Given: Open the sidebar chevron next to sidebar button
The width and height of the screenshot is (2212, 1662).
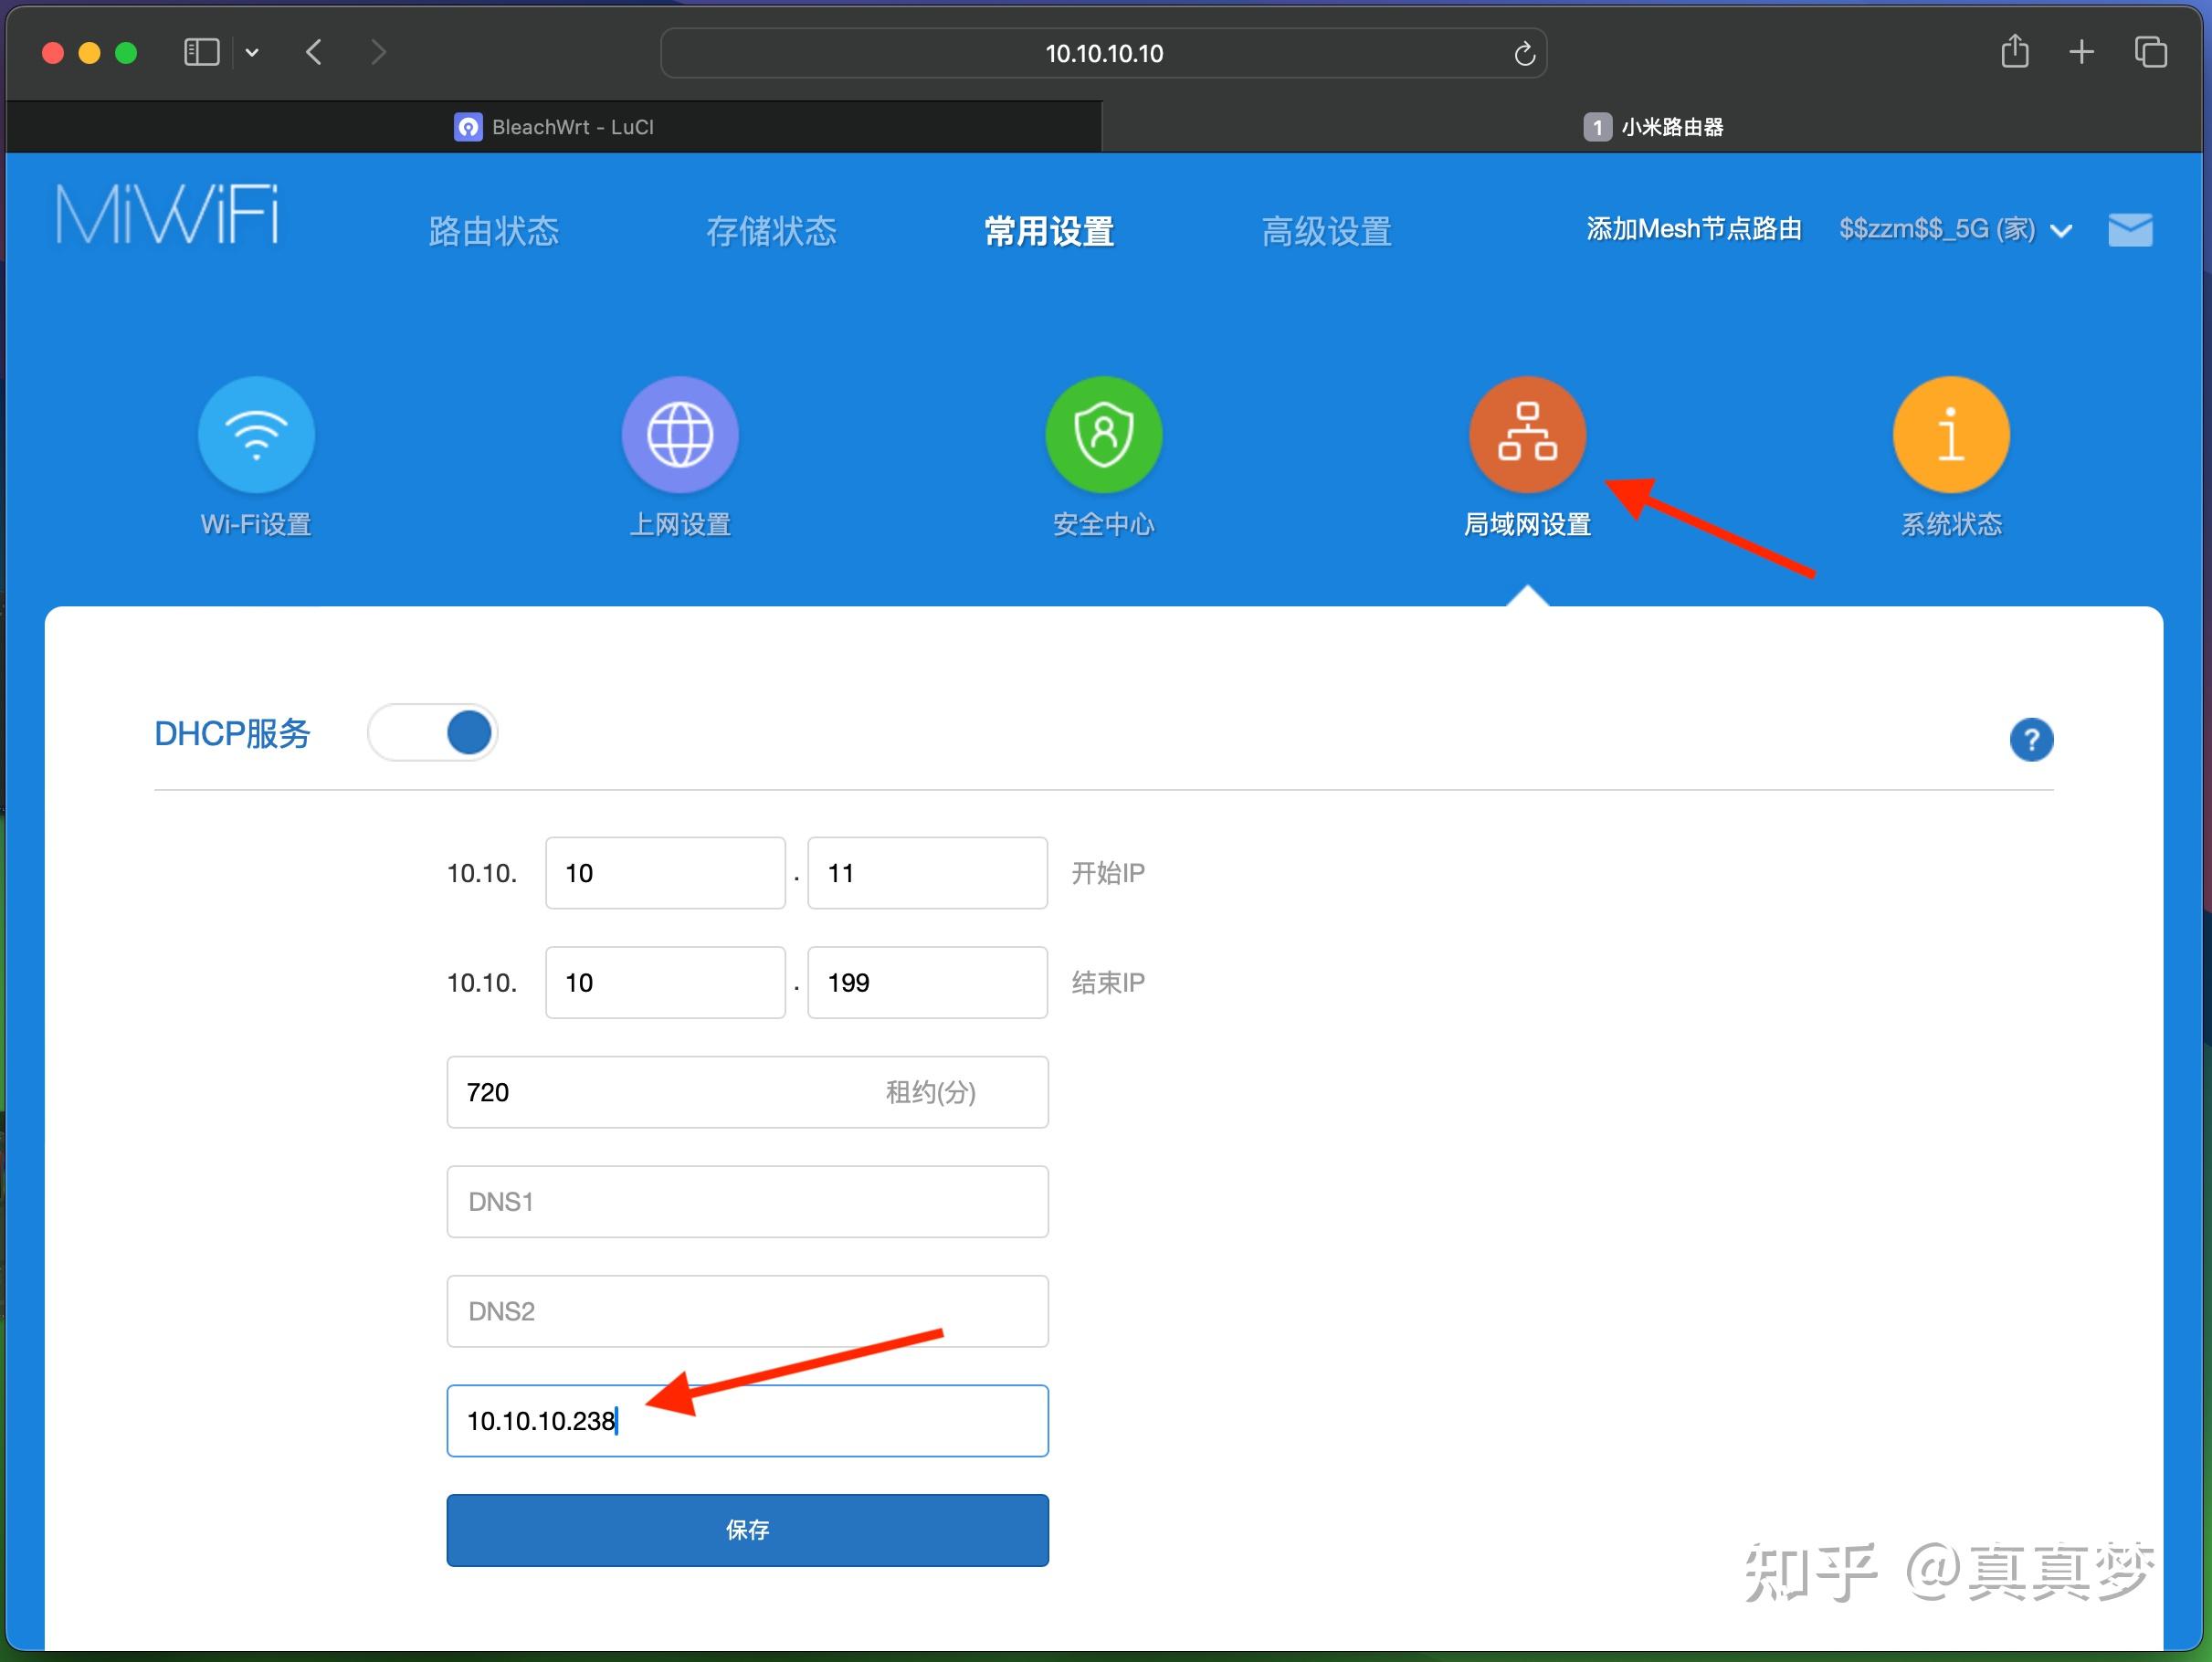Looking at the screenshot, I should click(x=251, y=51).
